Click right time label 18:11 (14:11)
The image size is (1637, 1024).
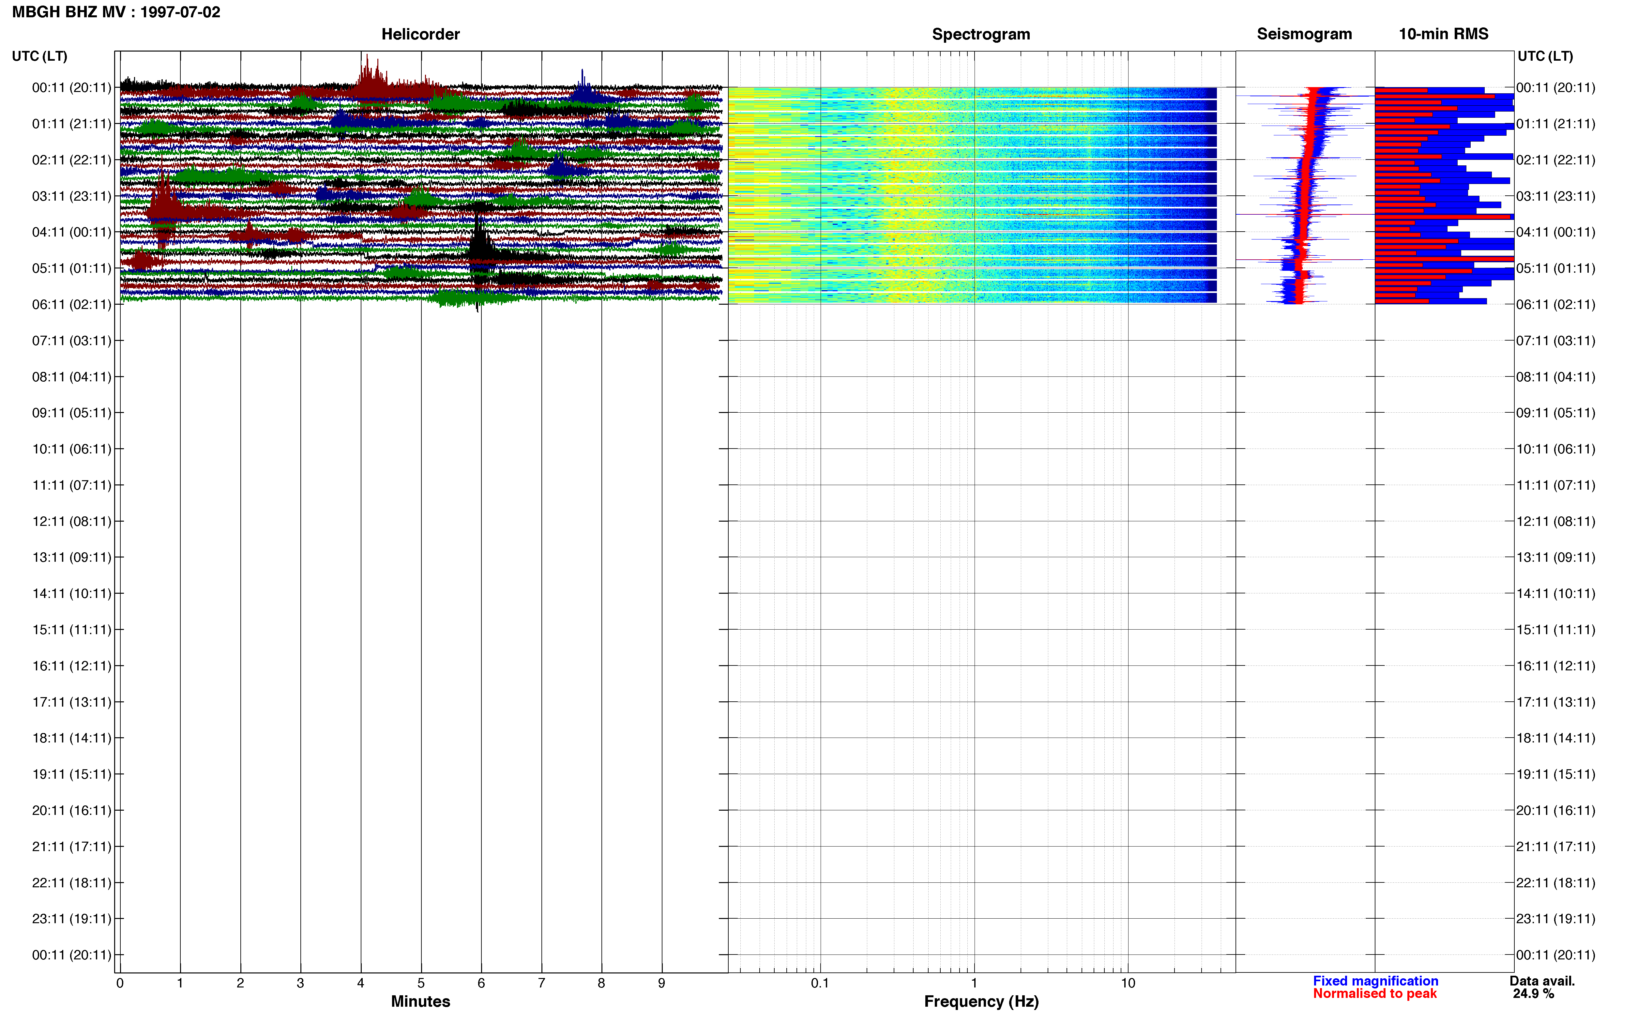point(1556,738)
